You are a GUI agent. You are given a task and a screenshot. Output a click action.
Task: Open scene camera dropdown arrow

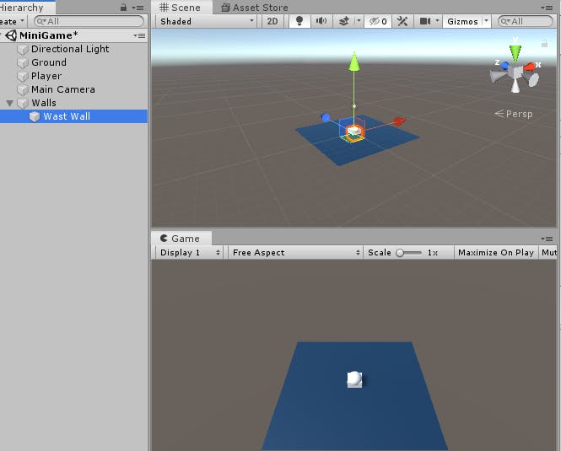click(x=437, y=21)
